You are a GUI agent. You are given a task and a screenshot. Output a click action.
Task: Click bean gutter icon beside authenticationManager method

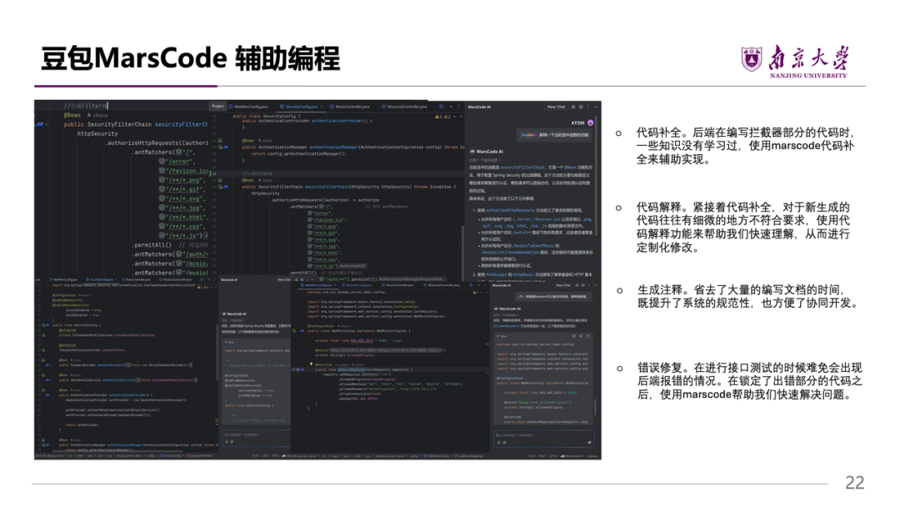pyautogui.click(x=220, y=147)
